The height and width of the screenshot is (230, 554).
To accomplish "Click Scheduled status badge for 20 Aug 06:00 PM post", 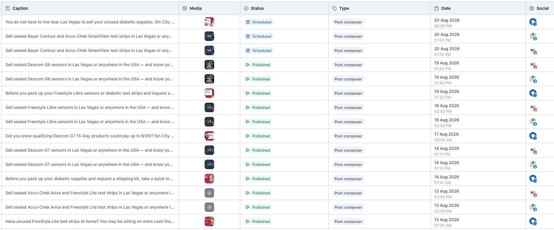I will click(259, 22).
